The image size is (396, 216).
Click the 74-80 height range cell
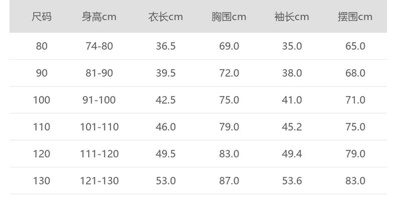point(99,46)
